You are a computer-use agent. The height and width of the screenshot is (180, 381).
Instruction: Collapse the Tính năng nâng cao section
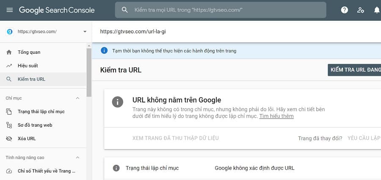tap(77, 158)
